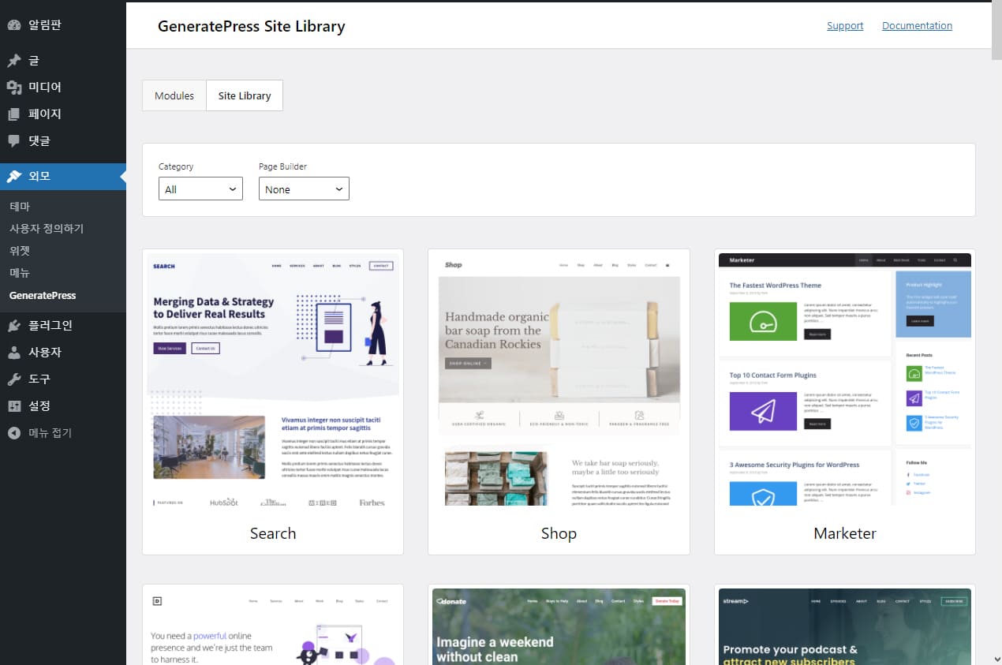The height and width of the screenshot is (665, 1002).
Task: Click the wrench icon beside 도구
Action: pos(14,379)
